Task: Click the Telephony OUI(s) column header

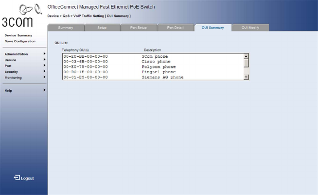Action: 75,50
